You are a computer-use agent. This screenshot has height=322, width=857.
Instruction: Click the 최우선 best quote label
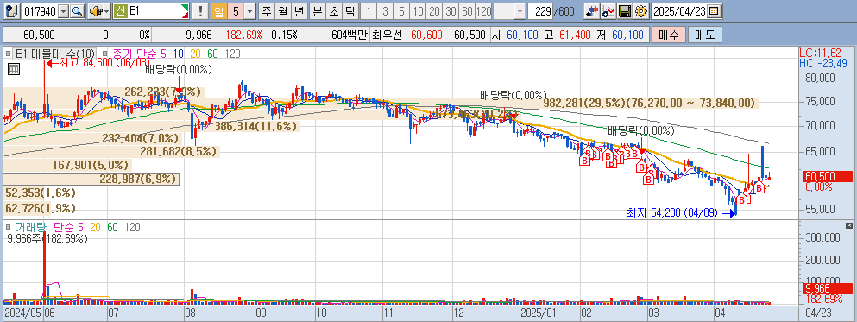point(387,35)
